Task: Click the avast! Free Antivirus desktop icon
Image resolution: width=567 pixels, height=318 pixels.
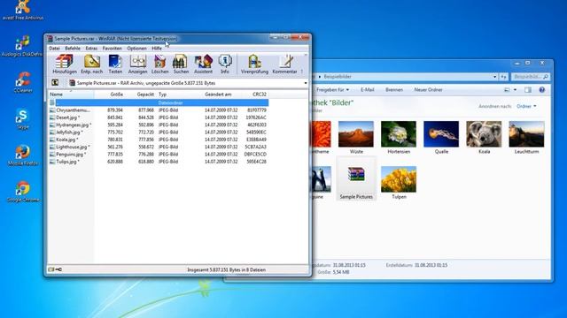Action: [x=23, y=11]
